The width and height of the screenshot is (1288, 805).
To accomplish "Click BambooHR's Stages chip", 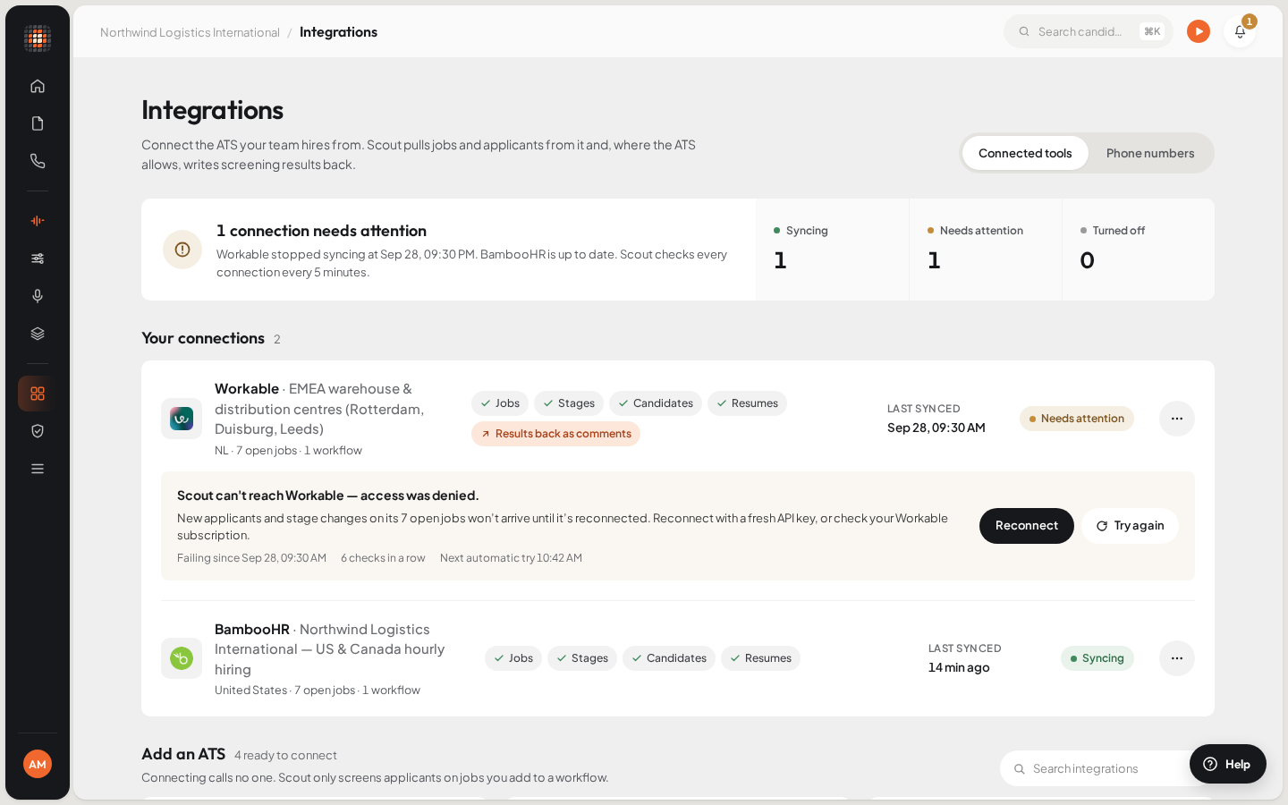I will pos(582,658).
